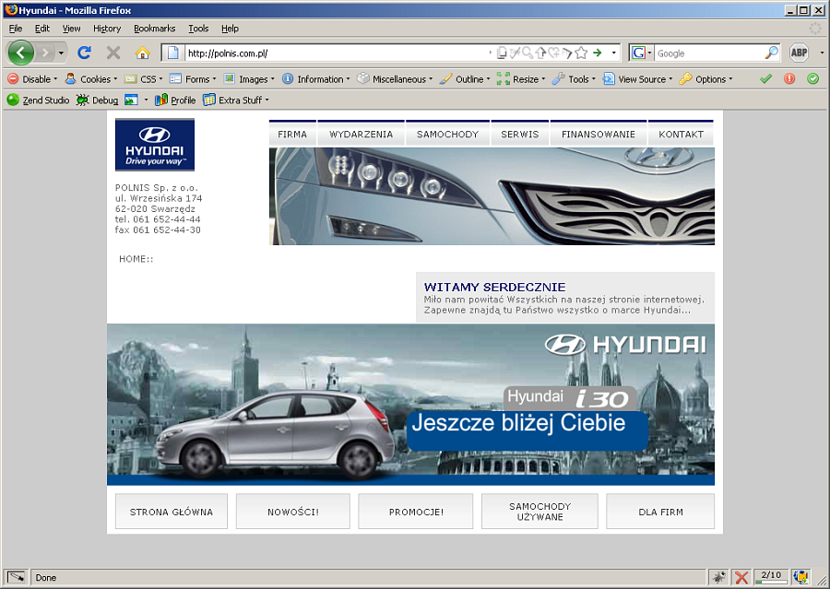
Task: Click the Adblock Plus ABP icon
Action: [x=799, y=53]
